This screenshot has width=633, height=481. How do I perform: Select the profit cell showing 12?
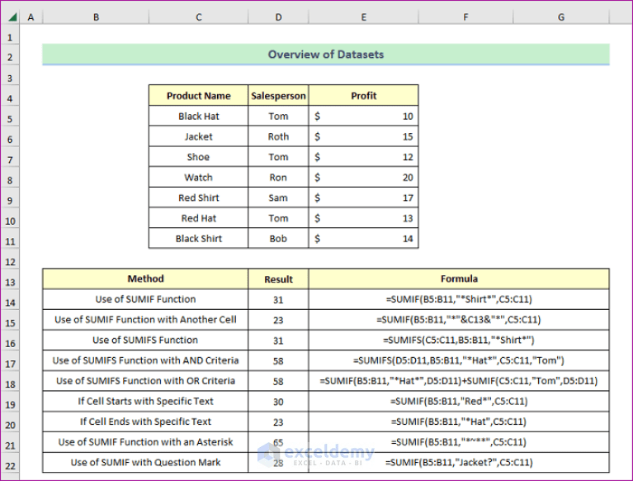364,157
